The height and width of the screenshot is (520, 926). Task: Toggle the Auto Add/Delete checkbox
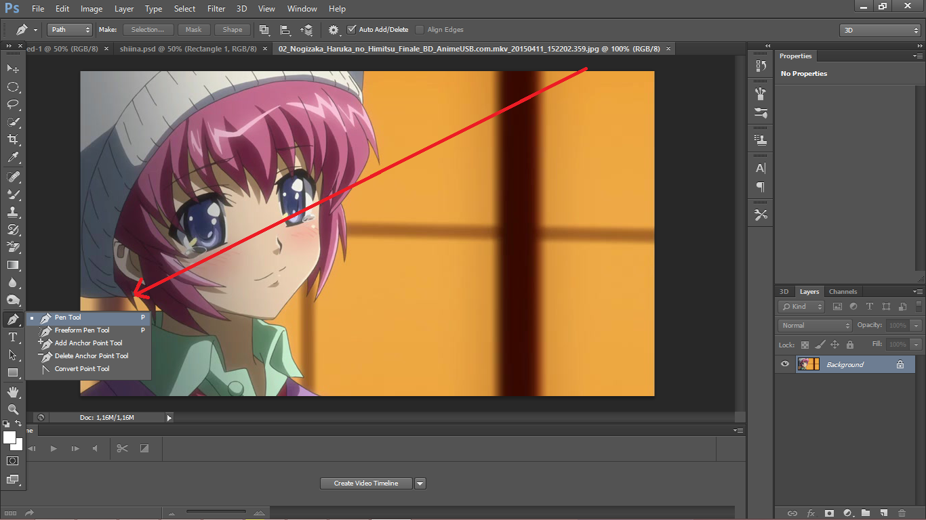click(351, 30)
